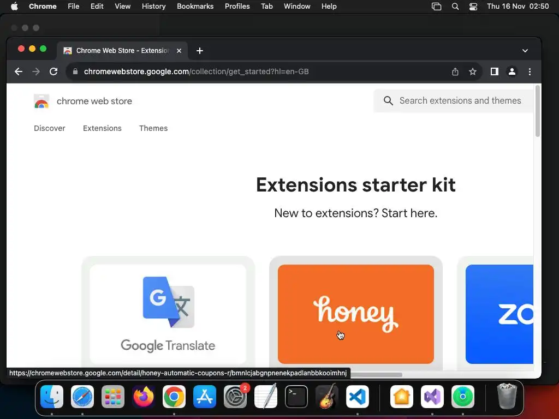Viewport: 559px width, 419px height.
Task: Open the Google Translate extension card
Action: (168, 314)
